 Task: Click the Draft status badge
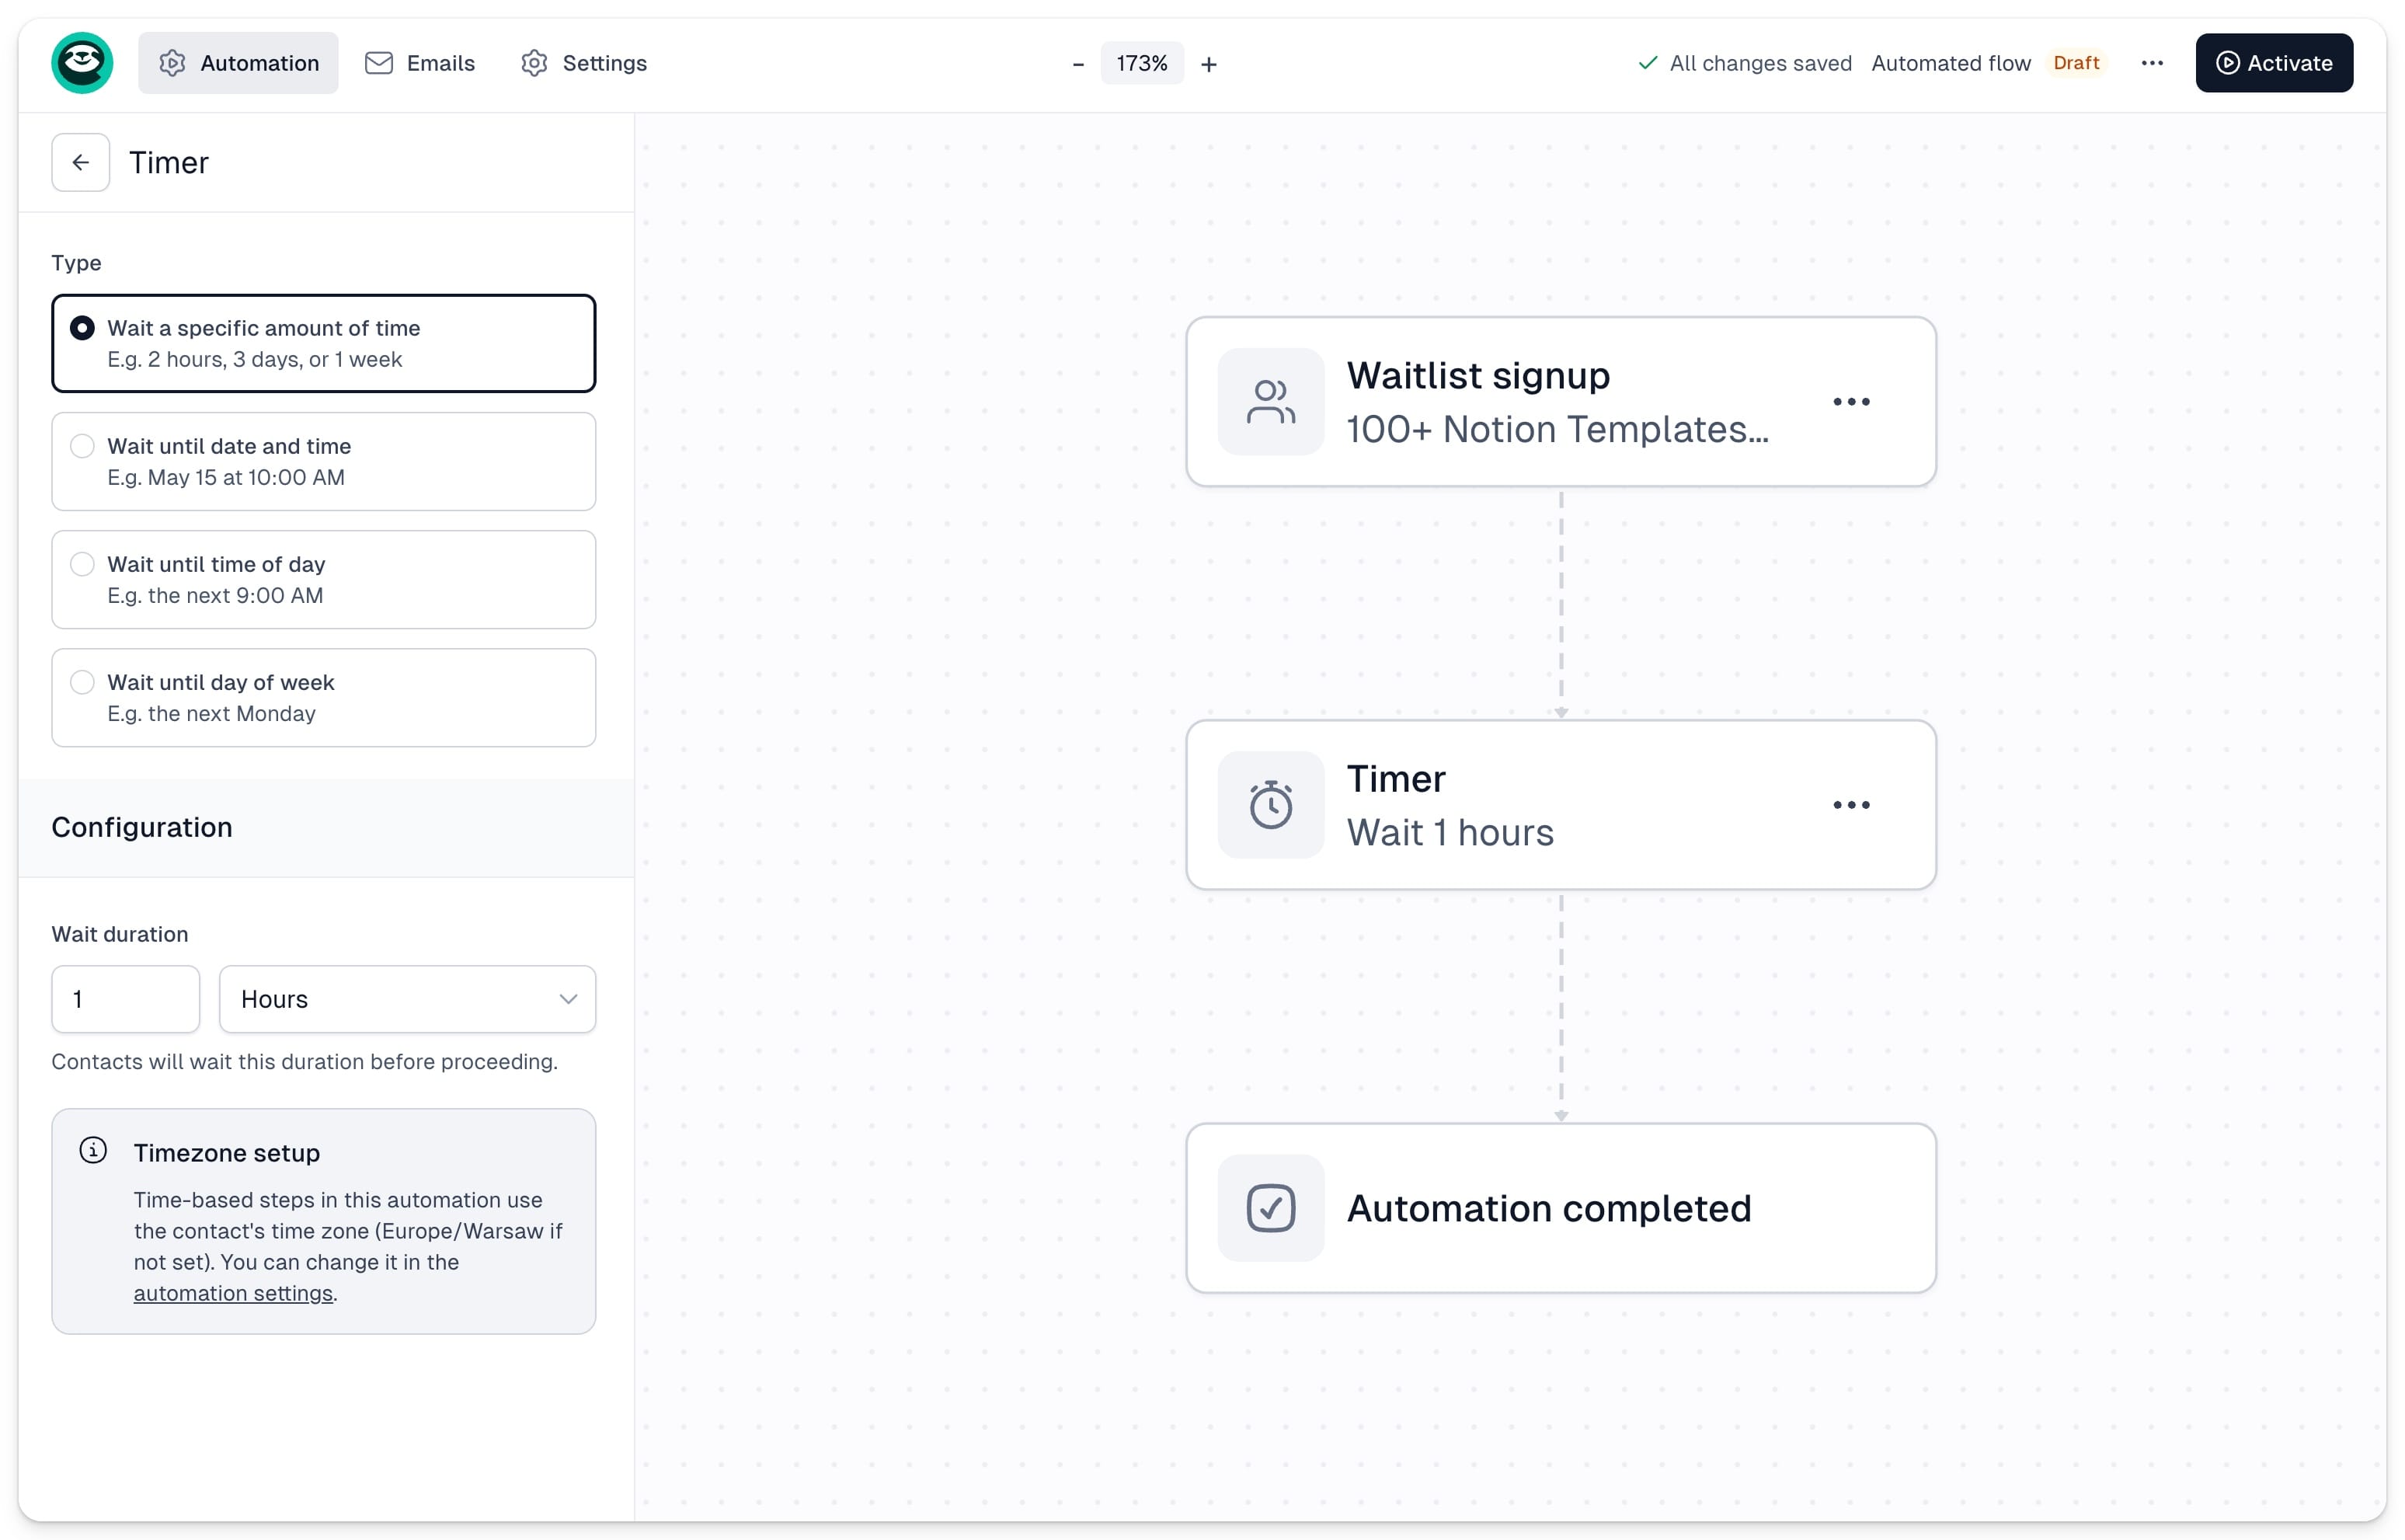click(x=2076, y=63)
